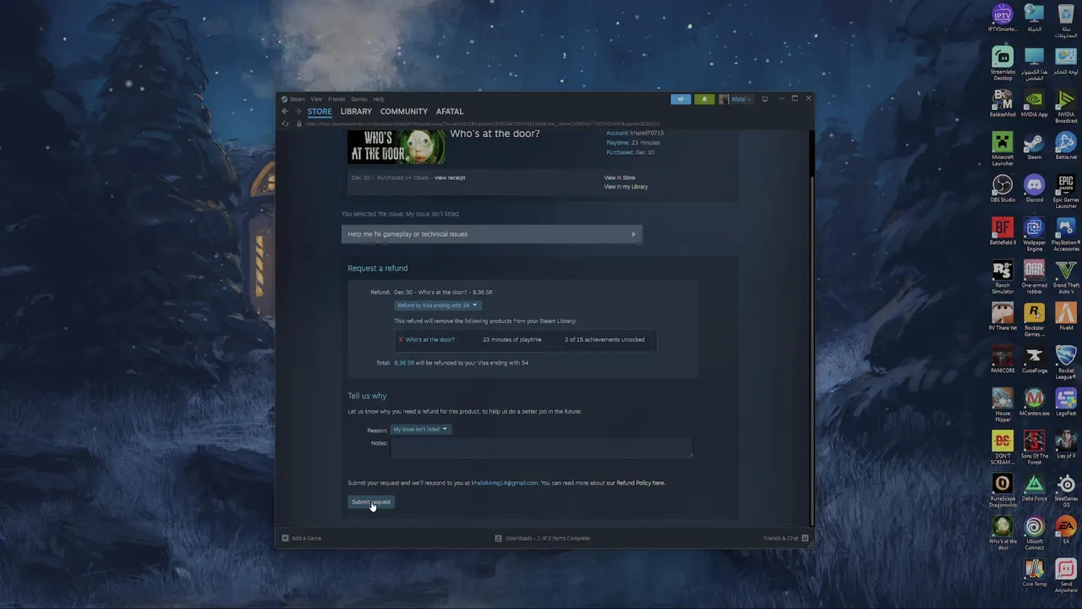This screenshot has width=1082, height=609.
Task: Click the green notifications bell button
Action: (704, 99)
